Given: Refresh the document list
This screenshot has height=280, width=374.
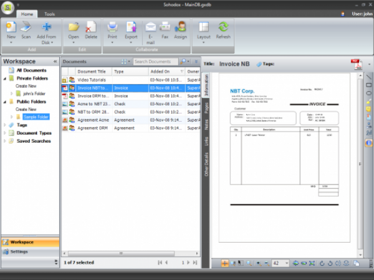Looking at the screenshot, I should tap(223, 29).
